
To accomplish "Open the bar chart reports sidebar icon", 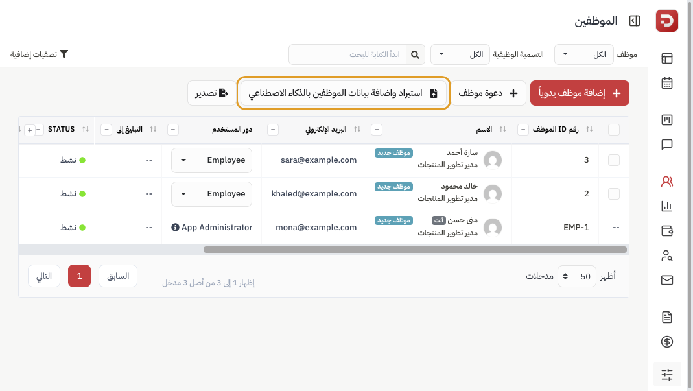I will pos(667,206).
